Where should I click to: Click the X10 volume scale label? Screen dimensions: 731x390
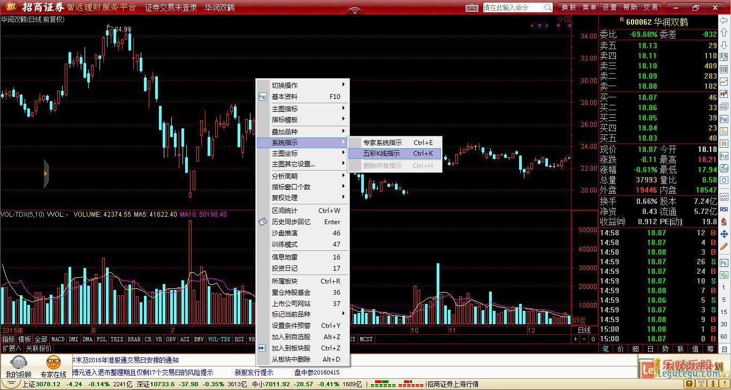578,320
